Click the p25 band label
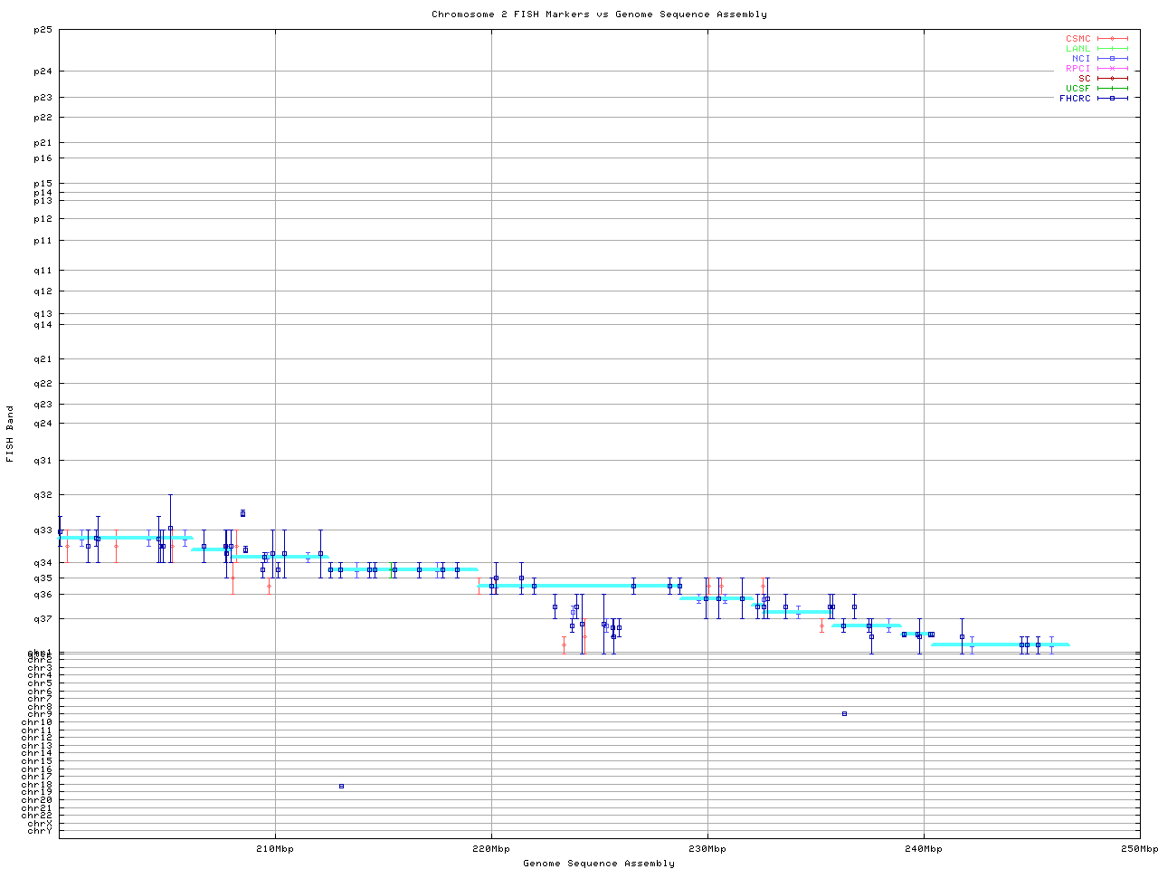This screenshot has width=1158, height=869. (x=43, y=30)
